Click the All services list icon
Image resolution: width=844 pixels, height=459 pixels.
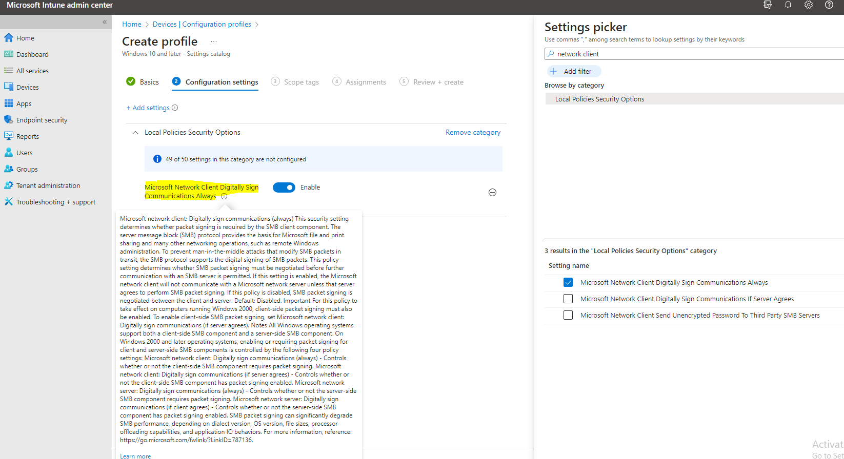click(x=9, y=71)
